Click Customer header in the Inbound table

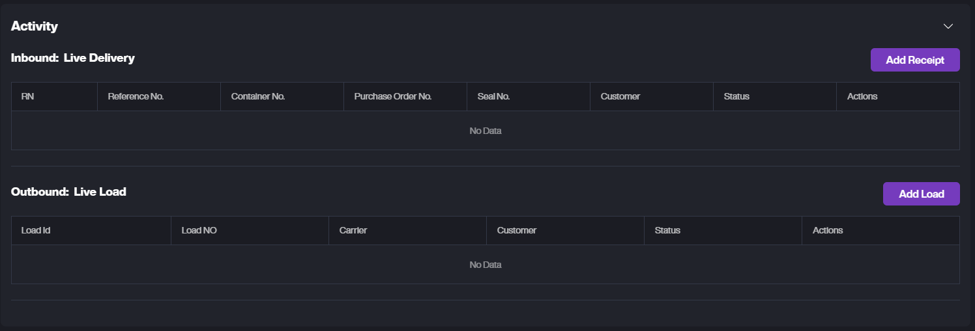[x=620, y=96]
